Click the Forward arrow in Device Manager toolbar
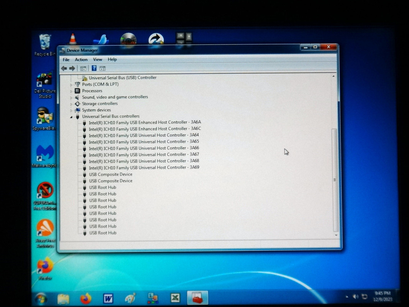 (x=72, y=68)
